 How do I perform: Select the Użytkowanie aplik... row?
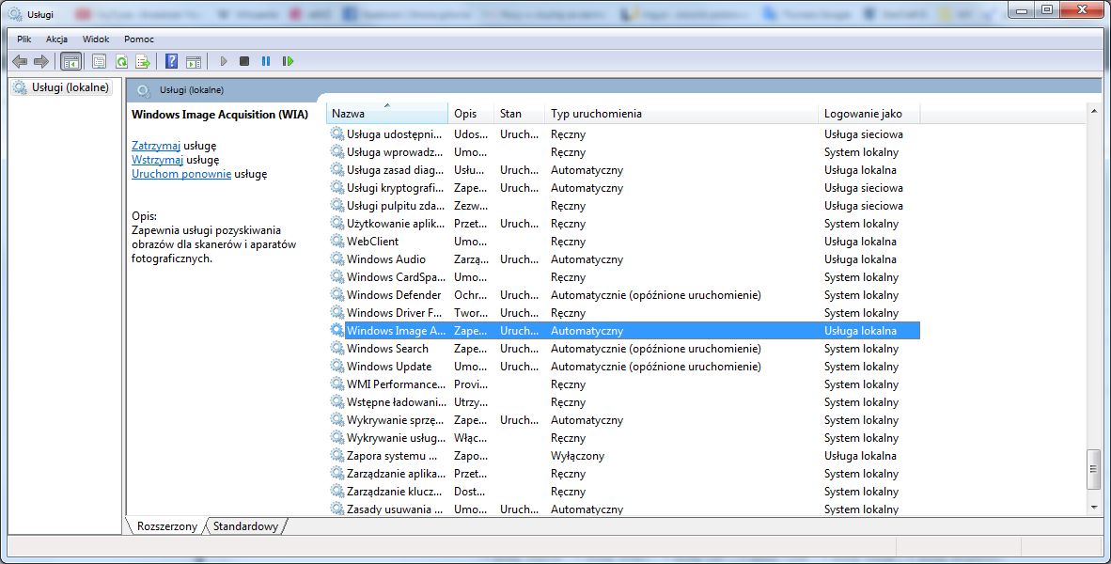(624, 223)
